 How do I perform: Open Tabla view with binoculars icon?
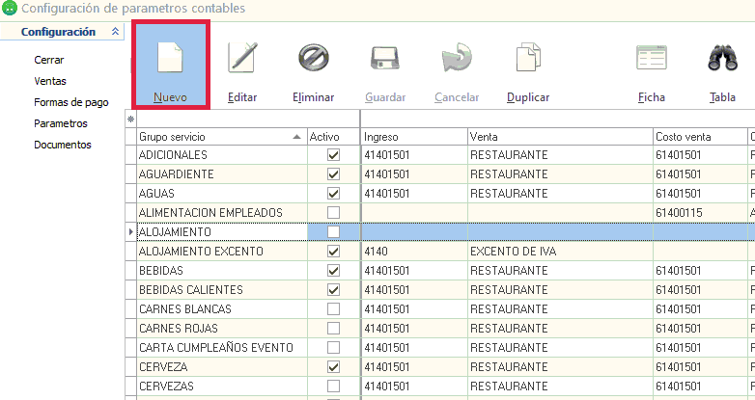click(x=722, y=59)
